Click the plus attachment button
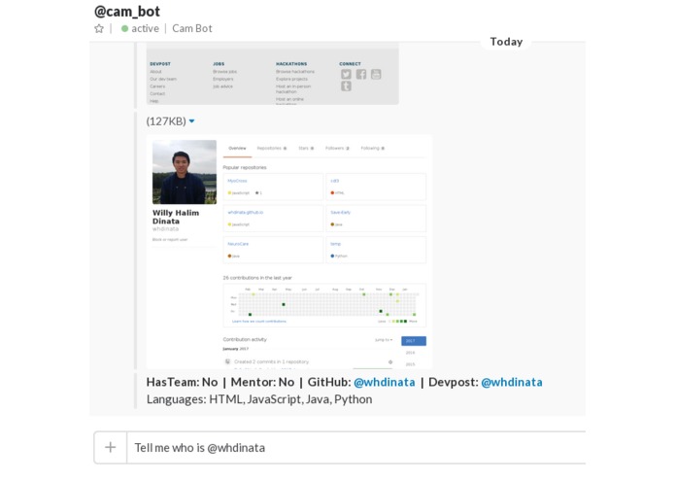This screenshot has height=480, width=675. point(111,447)
